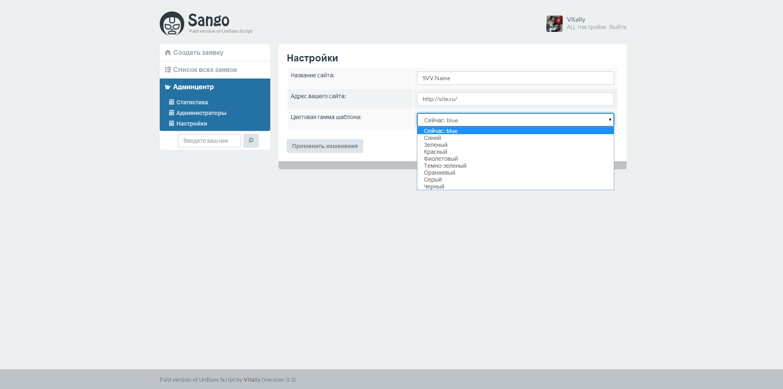
Task: Click the АЦ link under the username
Action: tap(570, 27)
